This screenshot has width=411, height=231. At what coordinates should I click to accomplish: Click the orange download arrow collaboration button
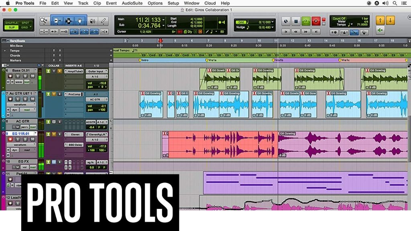coord(390,20)
